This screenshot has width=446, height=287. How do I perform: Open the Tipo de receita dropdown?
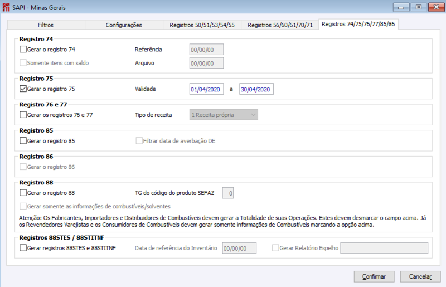224,115
